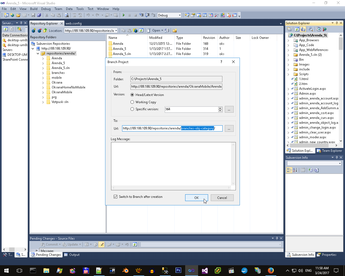
Task: Click the help question mark in Branch Project
Action: click(221, 62)
